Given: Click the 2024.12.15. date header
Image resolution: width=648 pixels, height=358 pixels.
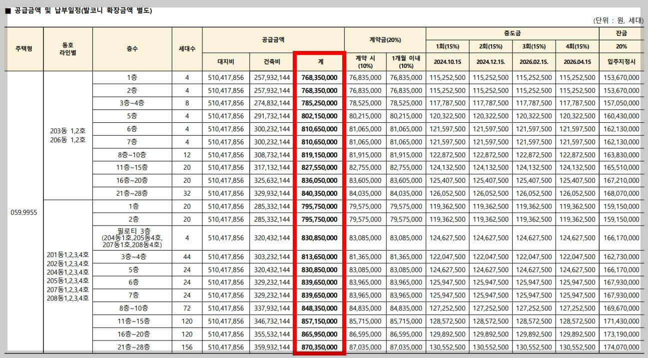Looking at the screenshot, I should [491, 62].
